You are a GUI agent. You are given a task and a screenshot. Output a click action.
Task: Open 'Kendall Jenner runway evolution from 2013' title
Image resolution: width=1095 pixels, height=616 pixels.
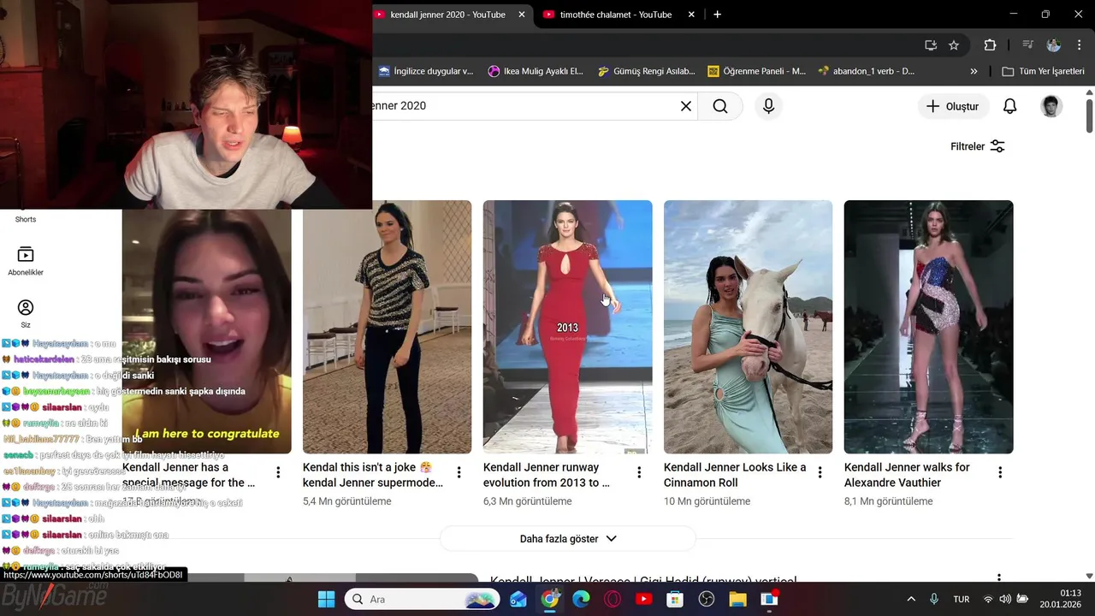click(547, 475)
